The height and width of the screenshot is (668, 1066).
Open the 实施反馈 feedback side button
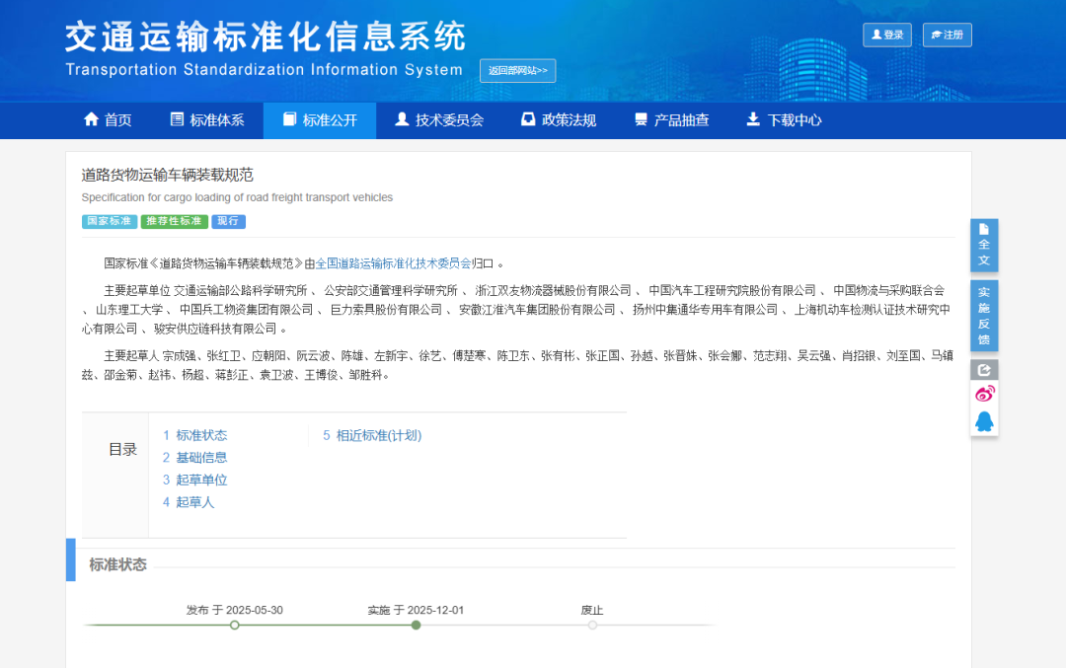click(x=984, y=316)
